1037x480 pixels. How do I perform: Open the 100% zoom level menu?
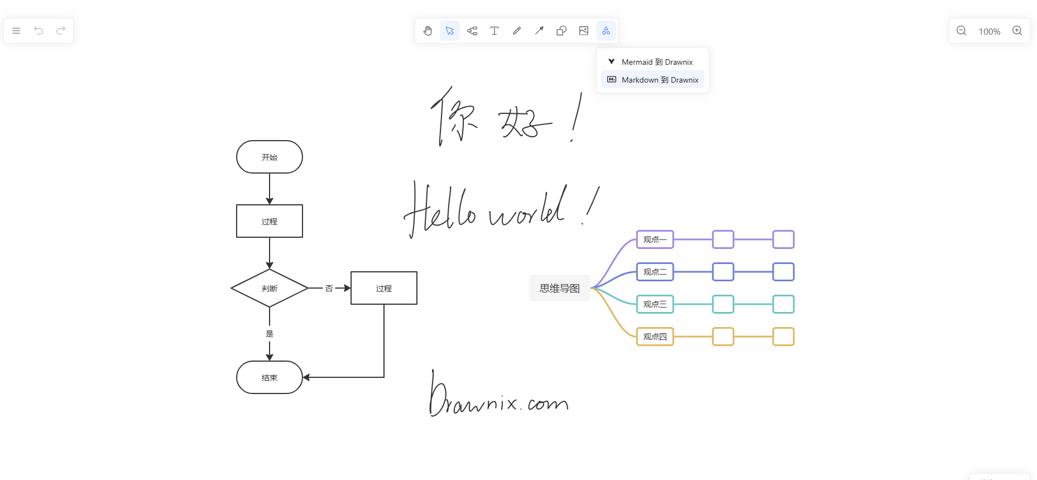tap(990, 31)
